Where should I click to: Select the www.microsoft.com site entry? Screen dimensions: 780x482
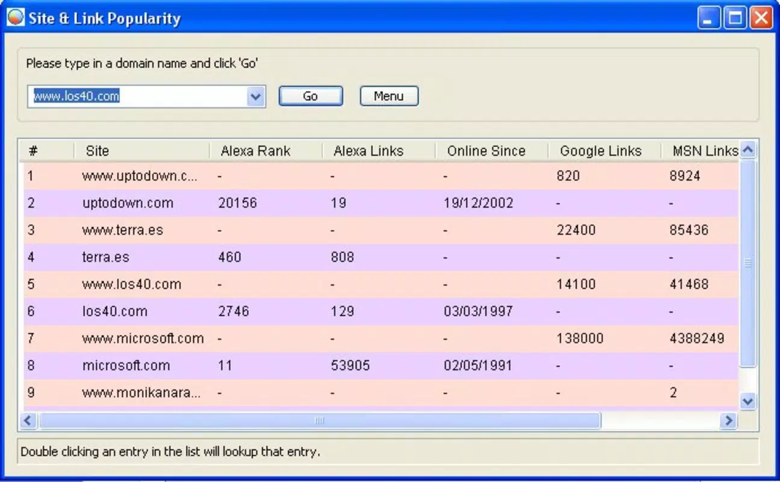pyautogui.click(x=143, y=339)
